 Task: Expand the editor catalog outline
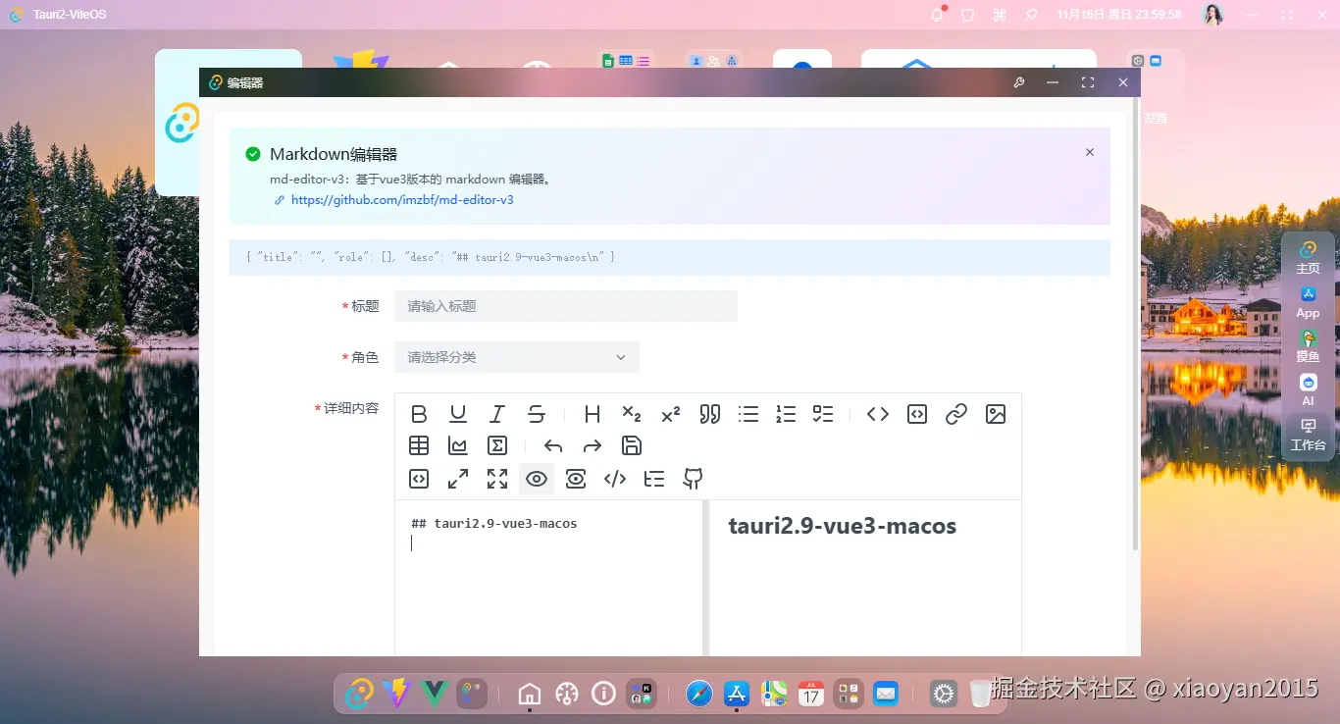tap(653, 479)
